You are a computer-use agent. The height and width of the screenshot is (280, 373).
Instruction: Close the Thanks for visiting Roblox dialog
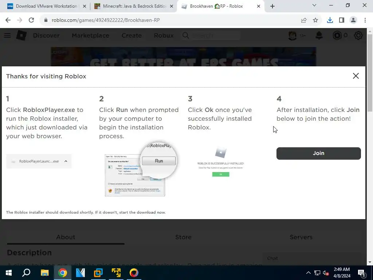point(356,76)
